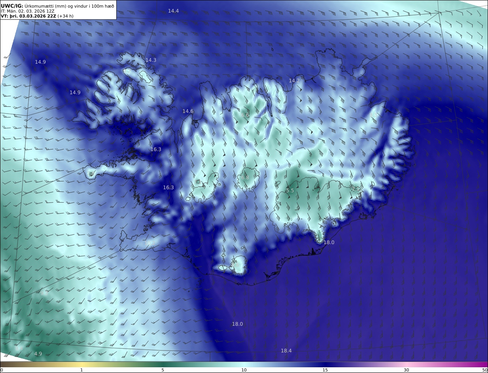The width and height of the screenshot is (488, 373).
Task: Click the "UWC/IG: Úrkomumætti (mm)" title line
Action: tap(58, 6)
